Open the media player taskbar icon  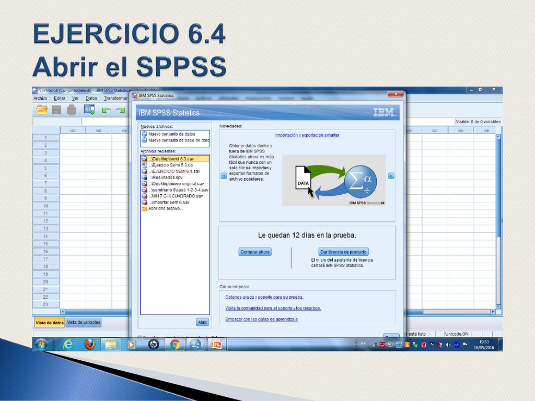131,345
